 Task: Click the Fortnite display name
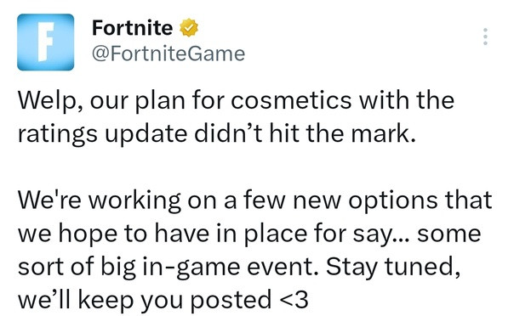tap(132, 28)
